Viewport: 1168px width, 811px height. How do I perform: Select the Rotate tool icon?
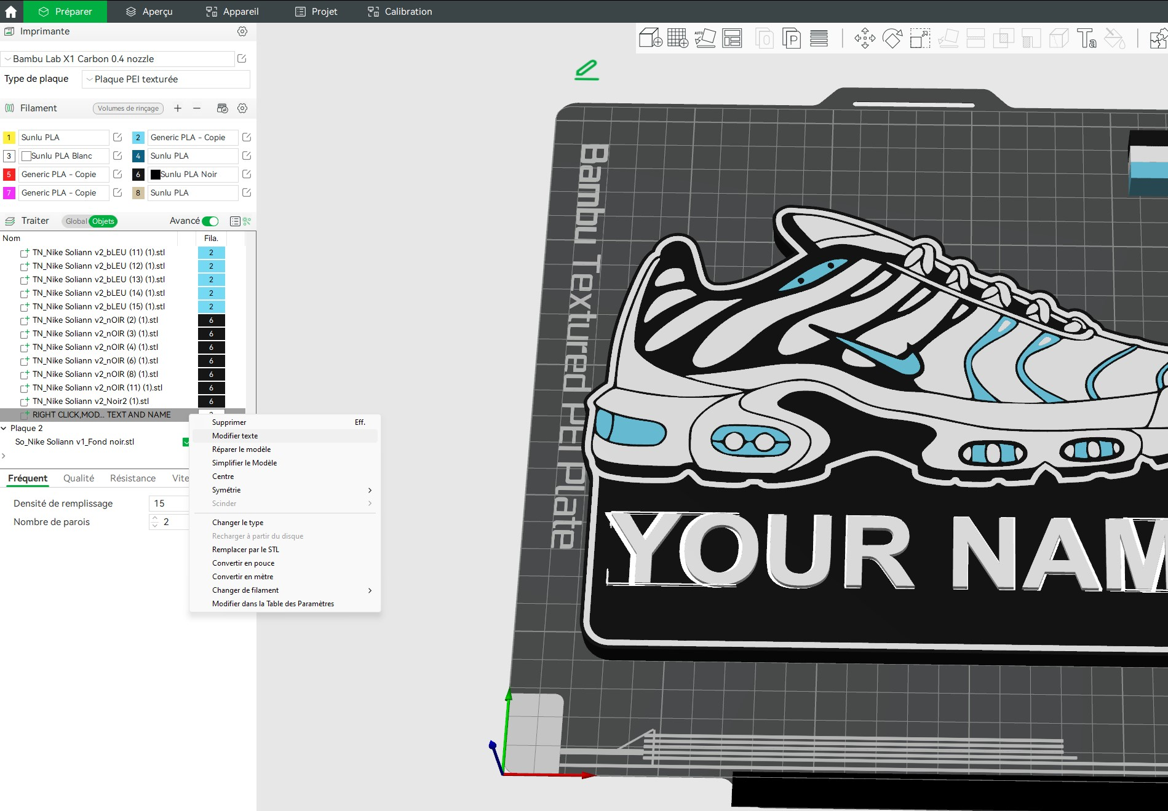(892, 38)
